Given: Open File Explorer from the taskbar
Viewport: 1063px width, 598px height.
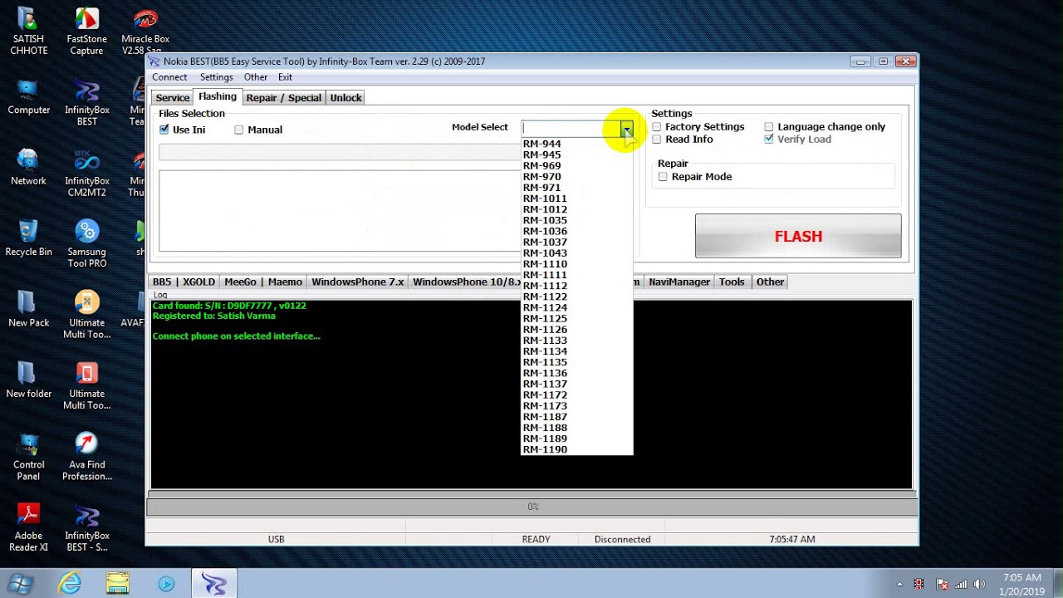Looking at the screenshot, I should [x=118, y=584].
